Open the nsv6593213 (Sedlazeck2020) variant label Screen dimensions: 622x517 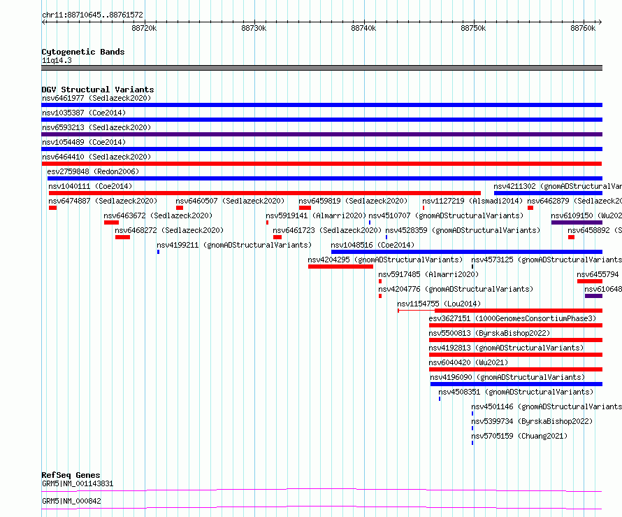point(96,127)
